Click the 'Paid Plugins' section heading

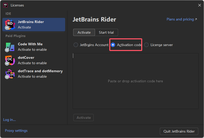(x=16, y=36)
